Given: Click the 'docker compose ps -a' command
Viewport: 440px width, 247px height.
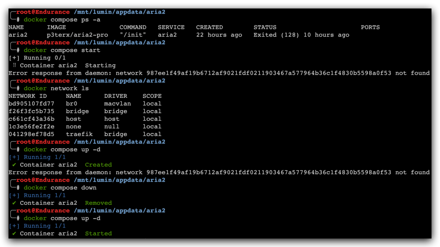Looking at the screenshot, I should point(62,20).
